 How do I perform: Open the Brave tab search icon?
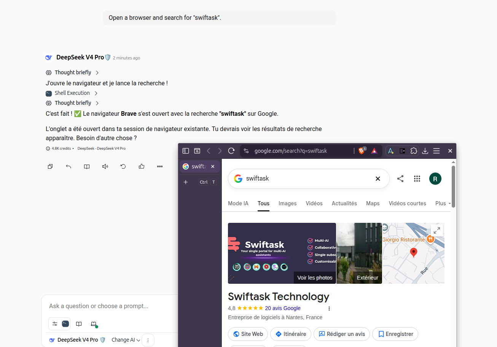(197, 151)
